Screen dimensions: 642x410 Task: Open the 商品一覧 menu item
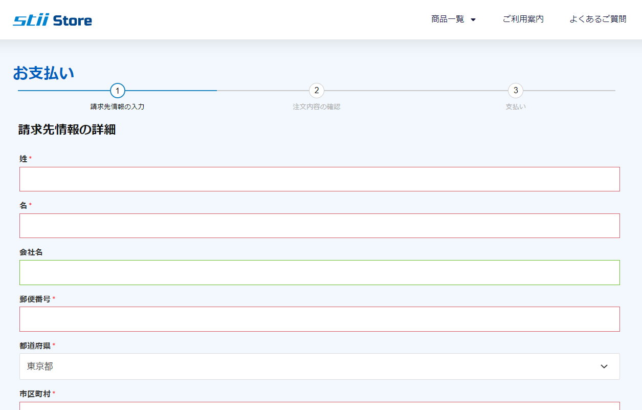(448, 19)
